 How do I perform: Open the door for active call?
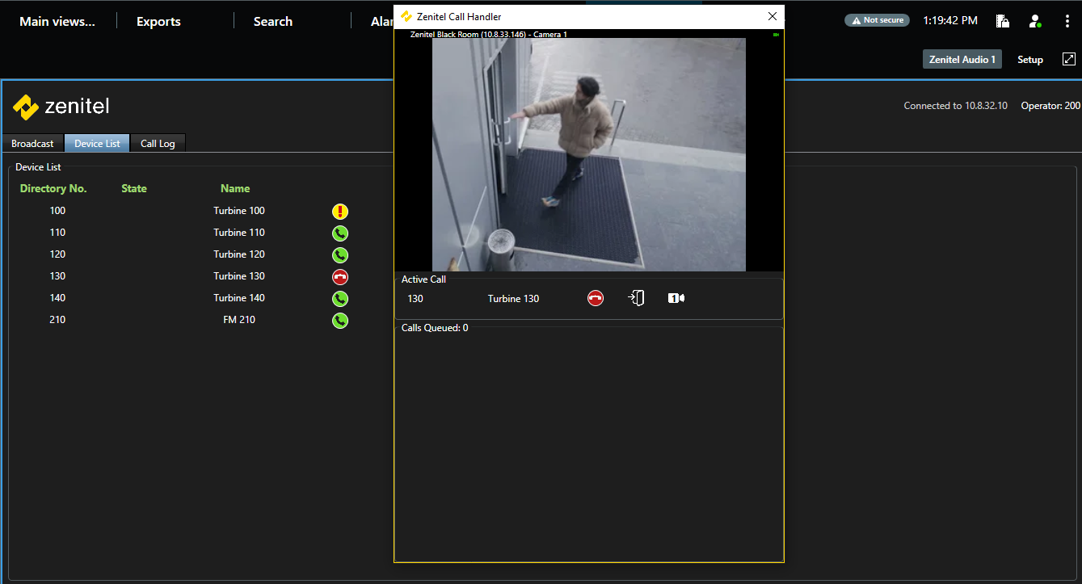click(637, 299)
